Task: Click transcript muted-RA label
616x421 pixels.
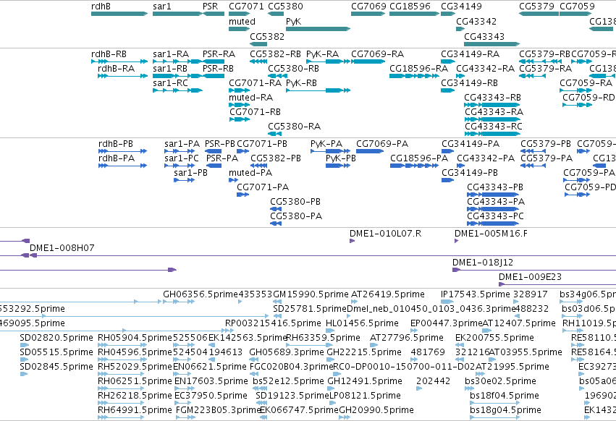Action: point(251,98)
